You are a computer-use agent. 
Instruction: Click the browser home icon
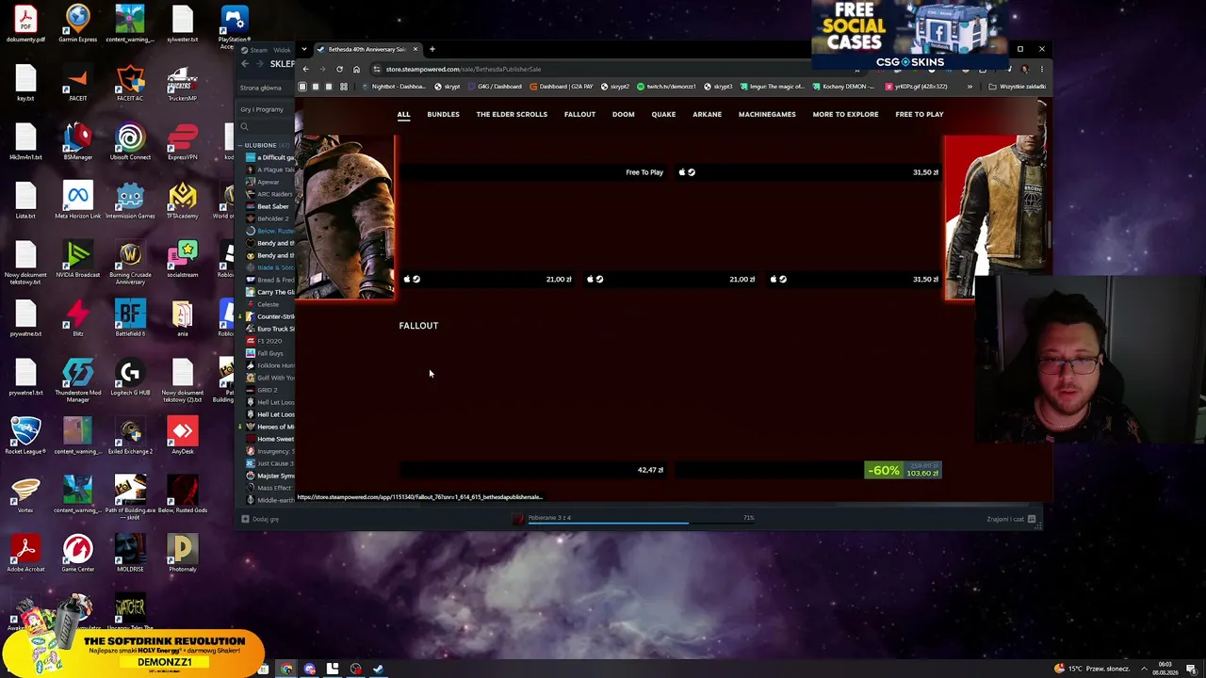356,69
